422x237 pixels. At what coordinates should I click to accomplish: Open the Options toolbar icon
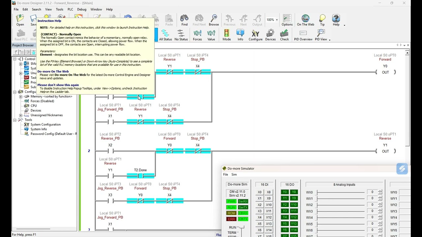click(x=287, y=20)
